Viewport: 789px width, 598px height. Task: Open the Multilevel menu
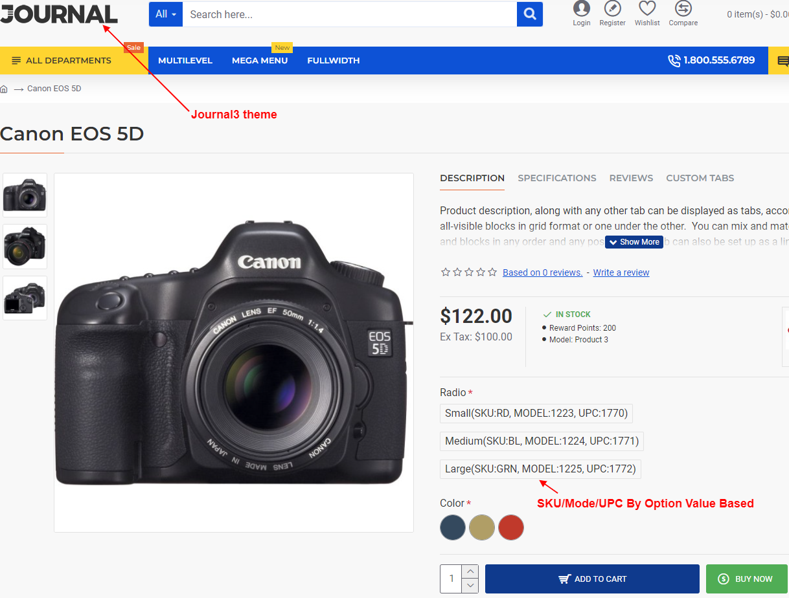185,60
